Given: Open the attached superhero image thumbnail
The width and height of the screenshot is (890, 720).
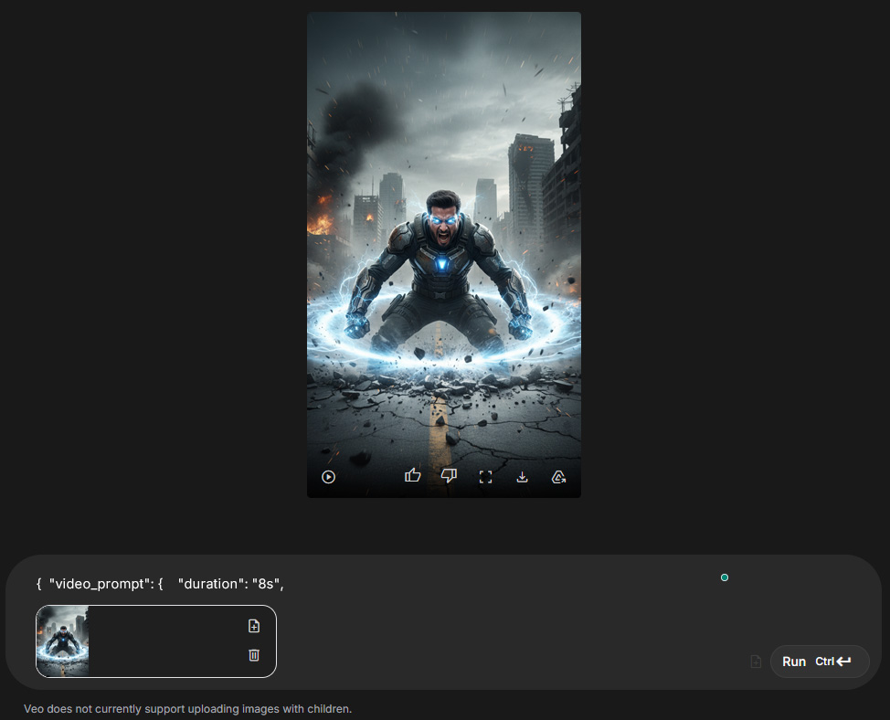Looking at the screenshot, I should point(63,641).
